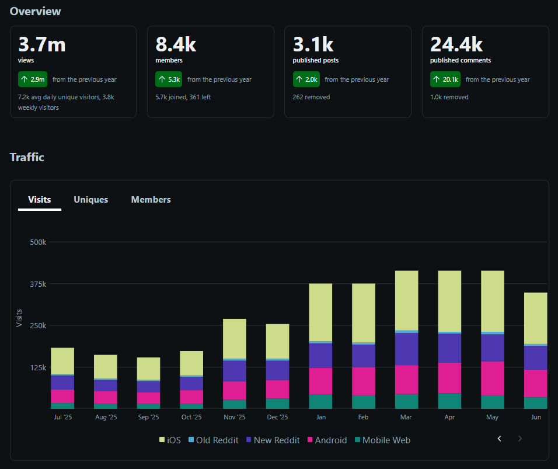The height and width of the screenshot is (469, 558).
Task: Click the "7.2k avg daily unique visitors" text
Action: click(x=59, y=97)
